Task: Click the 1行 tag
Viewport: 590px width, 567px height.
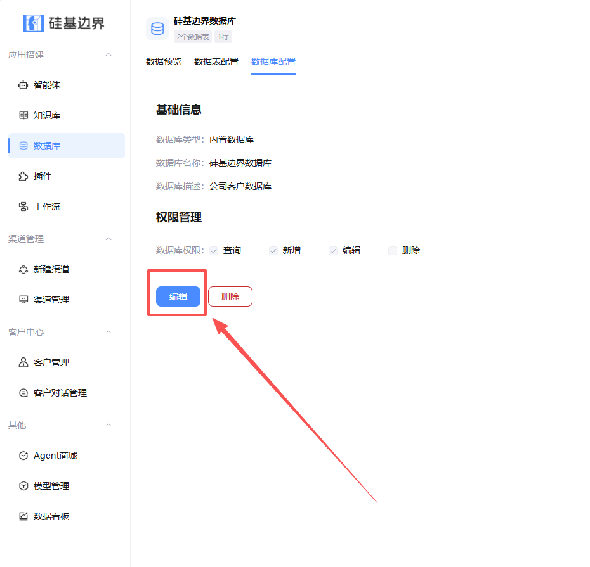Action: click(x=223, y=37)
